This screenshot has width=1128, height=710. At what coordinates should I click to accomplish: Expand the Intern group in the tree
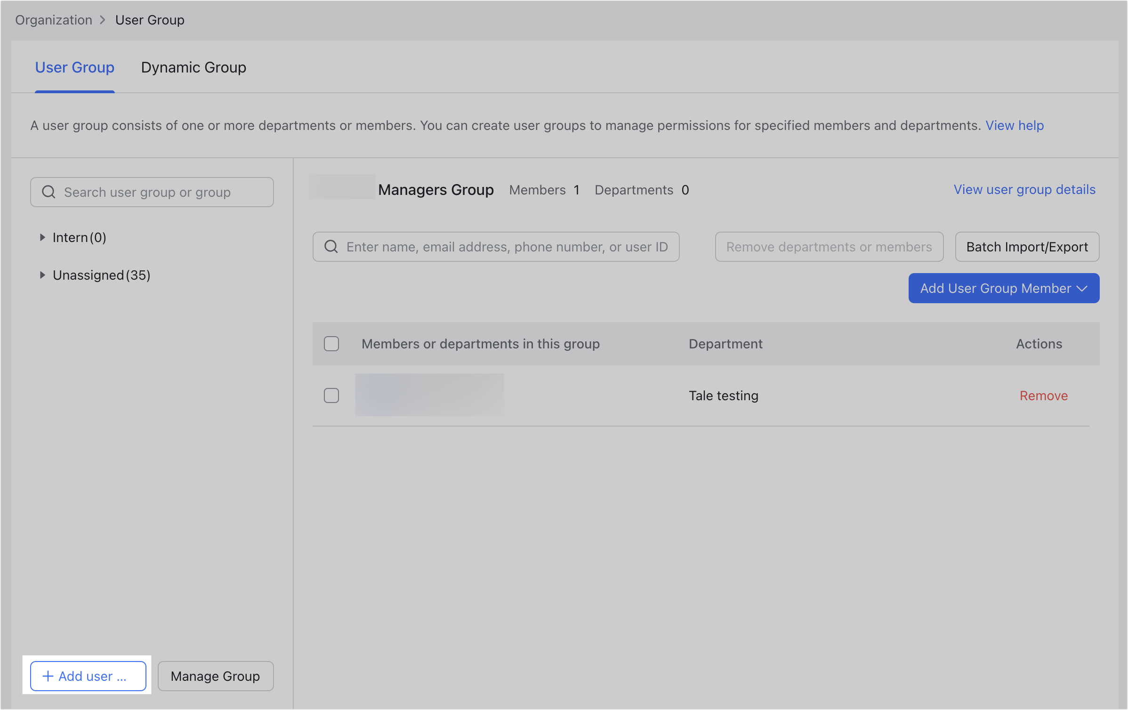tap(42, 237)
